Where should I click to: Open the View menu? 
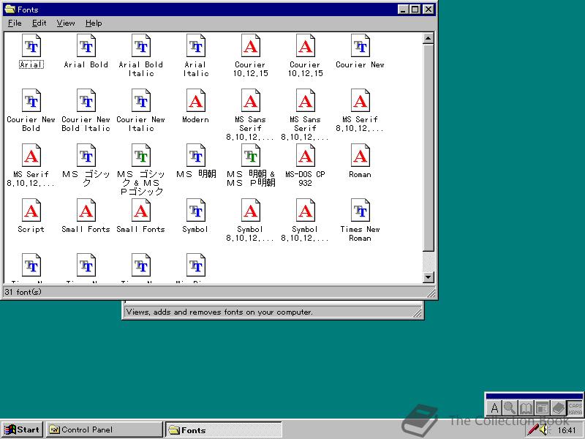[x=65, y=23]
